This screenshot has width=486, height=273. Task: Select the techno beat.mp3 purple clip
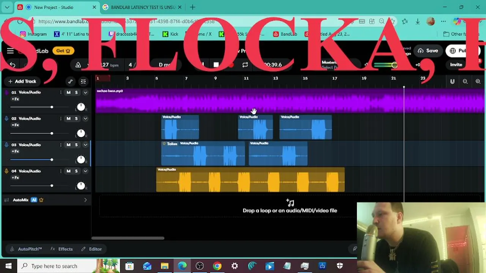(290, 101)
